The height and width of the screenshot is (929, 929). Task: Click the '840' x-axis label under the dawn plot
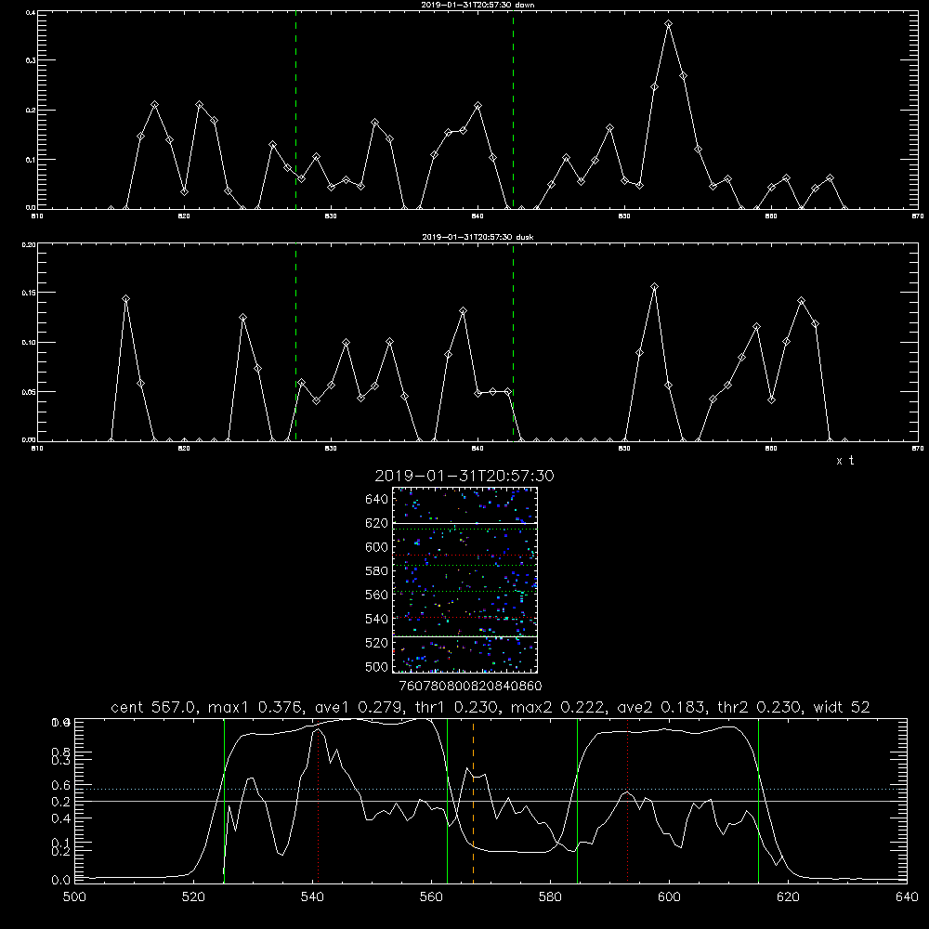pyautogui.click(x=478, y=216)
